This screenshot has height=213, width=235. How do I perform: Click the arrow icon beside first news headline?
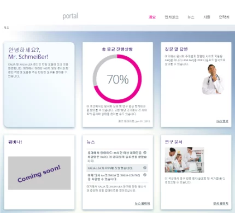(x=145, y=152)
